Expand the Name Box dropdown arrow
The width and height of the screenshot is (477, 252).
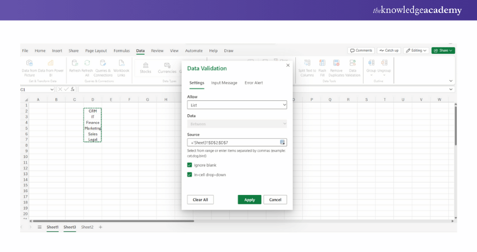(x=52, y=89)
